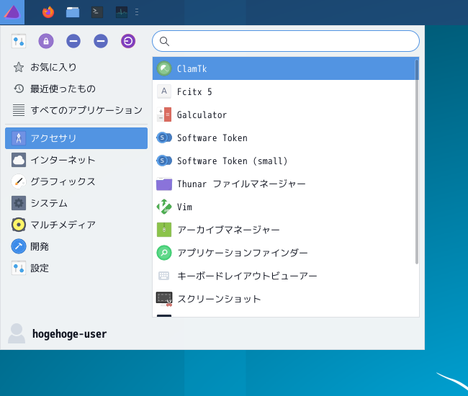468x396 pixels.
Task: Open the 開発 category label
Action: 40,246
